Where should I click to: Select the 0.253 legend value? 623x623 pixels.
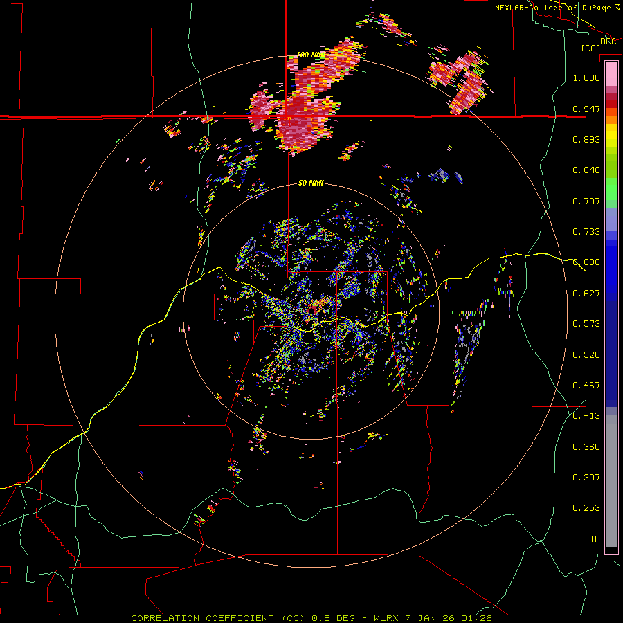coord(586,508)
